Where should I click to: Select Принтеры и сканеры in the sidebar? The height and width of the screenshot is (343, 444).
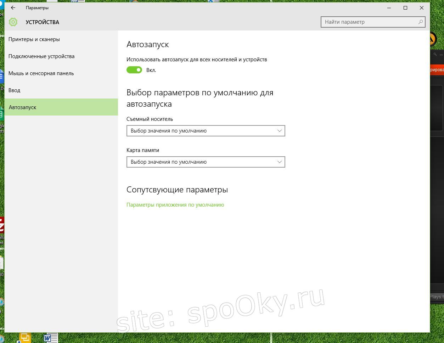point(61,39)
